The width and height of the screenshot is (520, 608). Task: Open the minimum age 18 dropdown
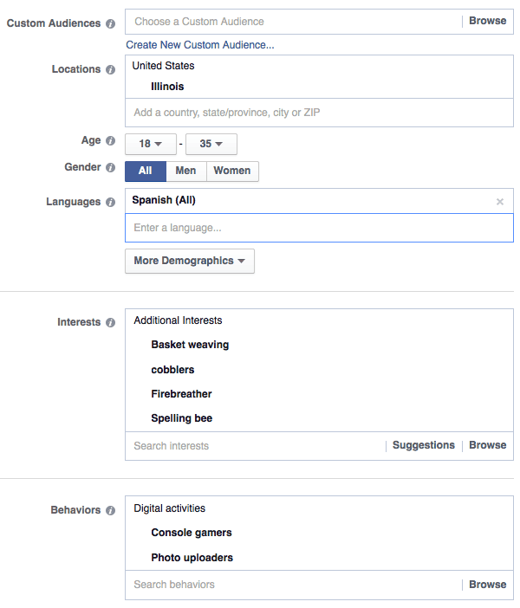tap(151, 144)
